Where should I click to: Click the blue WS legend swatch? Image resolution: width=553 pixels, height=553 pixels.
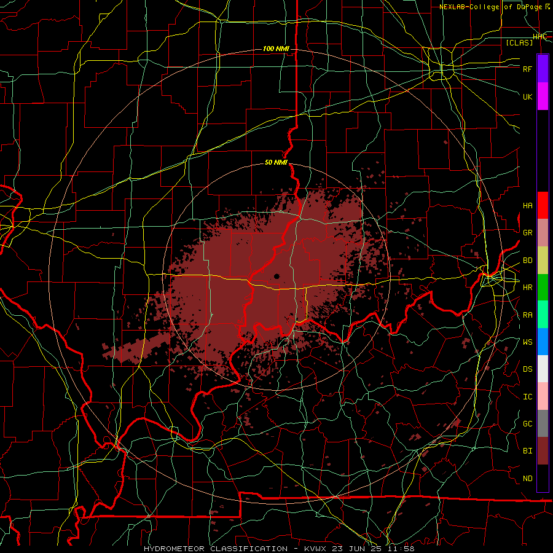(543, 342)
